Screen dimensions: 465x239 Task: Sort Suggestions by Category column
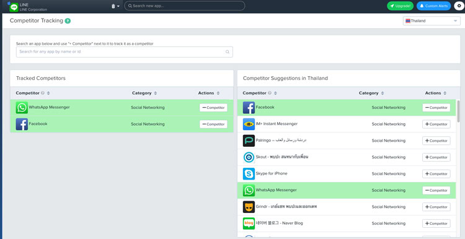coord(383,93)
